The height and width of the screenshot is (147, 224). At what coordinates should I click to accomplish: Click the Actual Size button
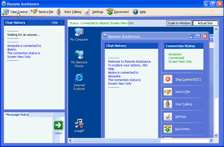point(205,23)
